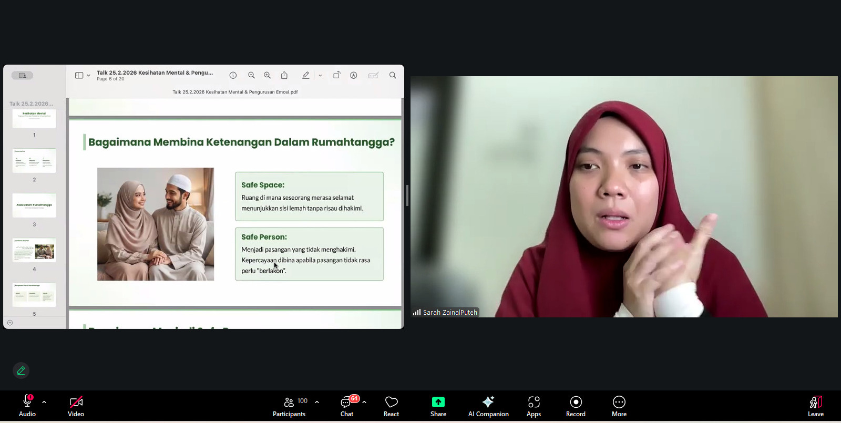The image size is (841, 423).
Task: Open the Chat panel
Action: pyautogui.click(x=347, y=406)
